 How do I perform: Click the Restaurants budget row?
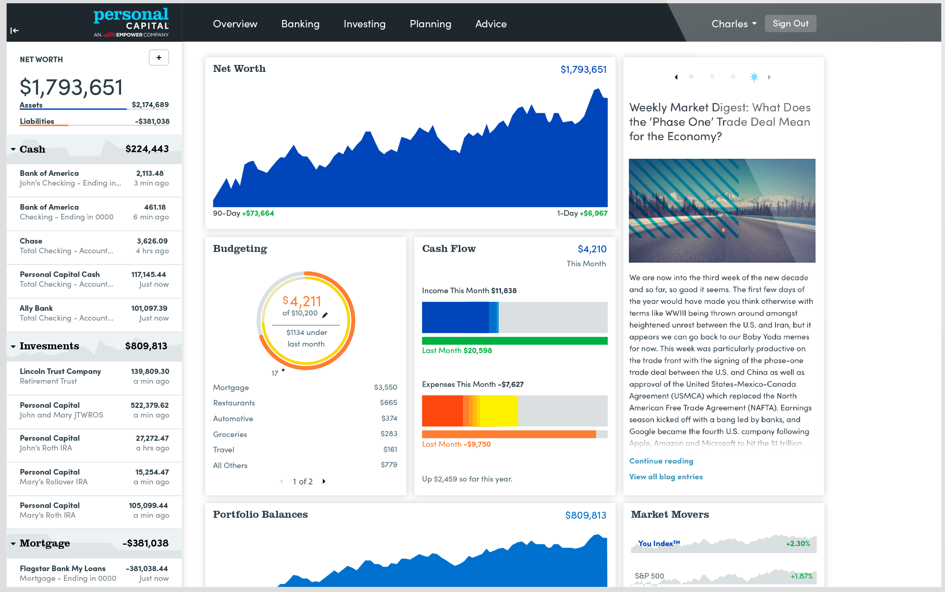[305, 403]
